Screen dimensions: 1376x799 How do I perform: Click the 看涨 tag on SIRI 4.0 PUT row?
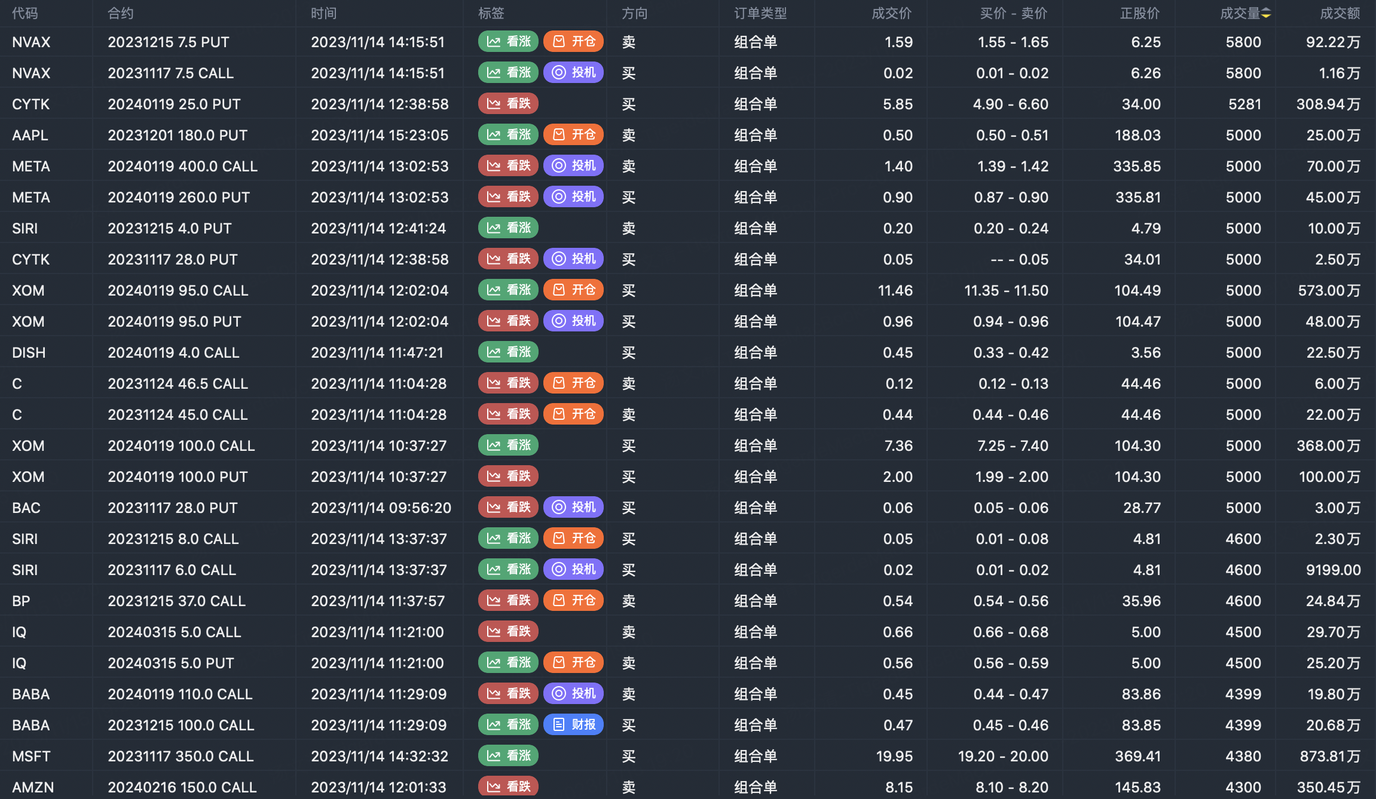(509, 228)
